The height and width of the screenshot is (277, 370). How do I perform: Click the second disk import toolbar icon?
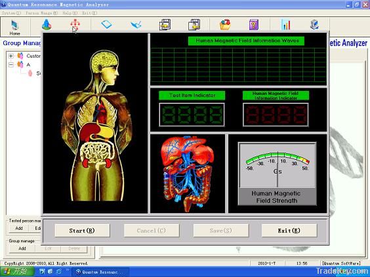194,24
